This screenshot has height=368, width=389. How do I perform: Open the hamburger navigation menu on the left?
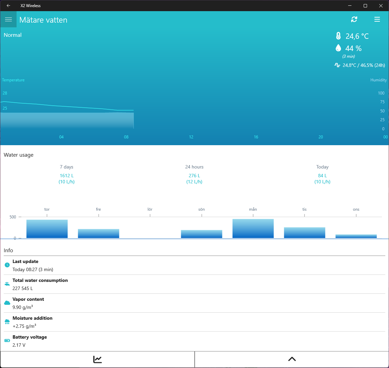click(x=8, y=19)
